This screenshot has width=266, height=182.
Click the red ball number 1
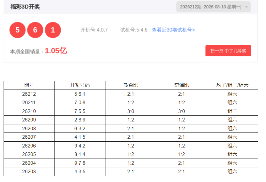[53, 30]
